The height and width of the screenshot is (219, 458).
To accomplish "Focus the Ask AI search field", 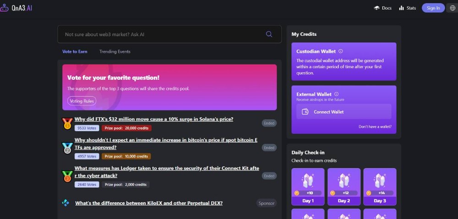I will [169, 34].
